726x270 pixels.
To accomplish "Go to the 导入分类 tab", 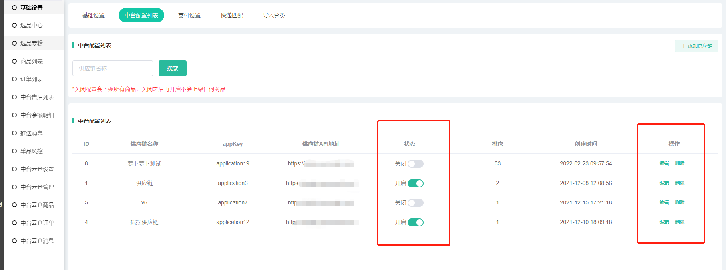I will click(x=274, y=15).
